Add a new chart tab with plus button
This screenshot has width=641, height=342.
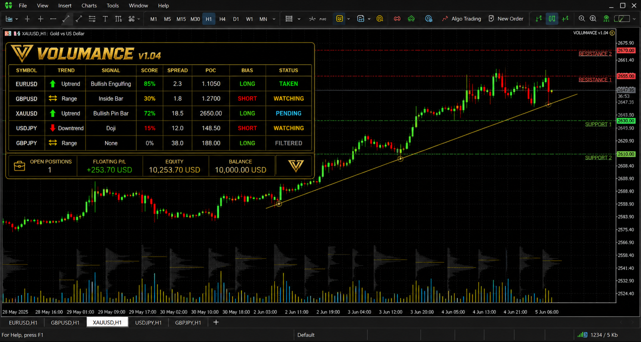[x=216, y=322]
